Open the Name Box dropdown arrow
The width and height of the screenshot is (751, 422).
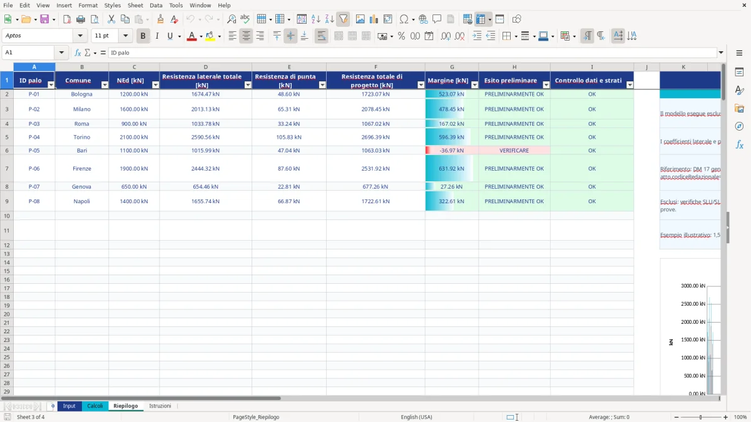[61, 53]
